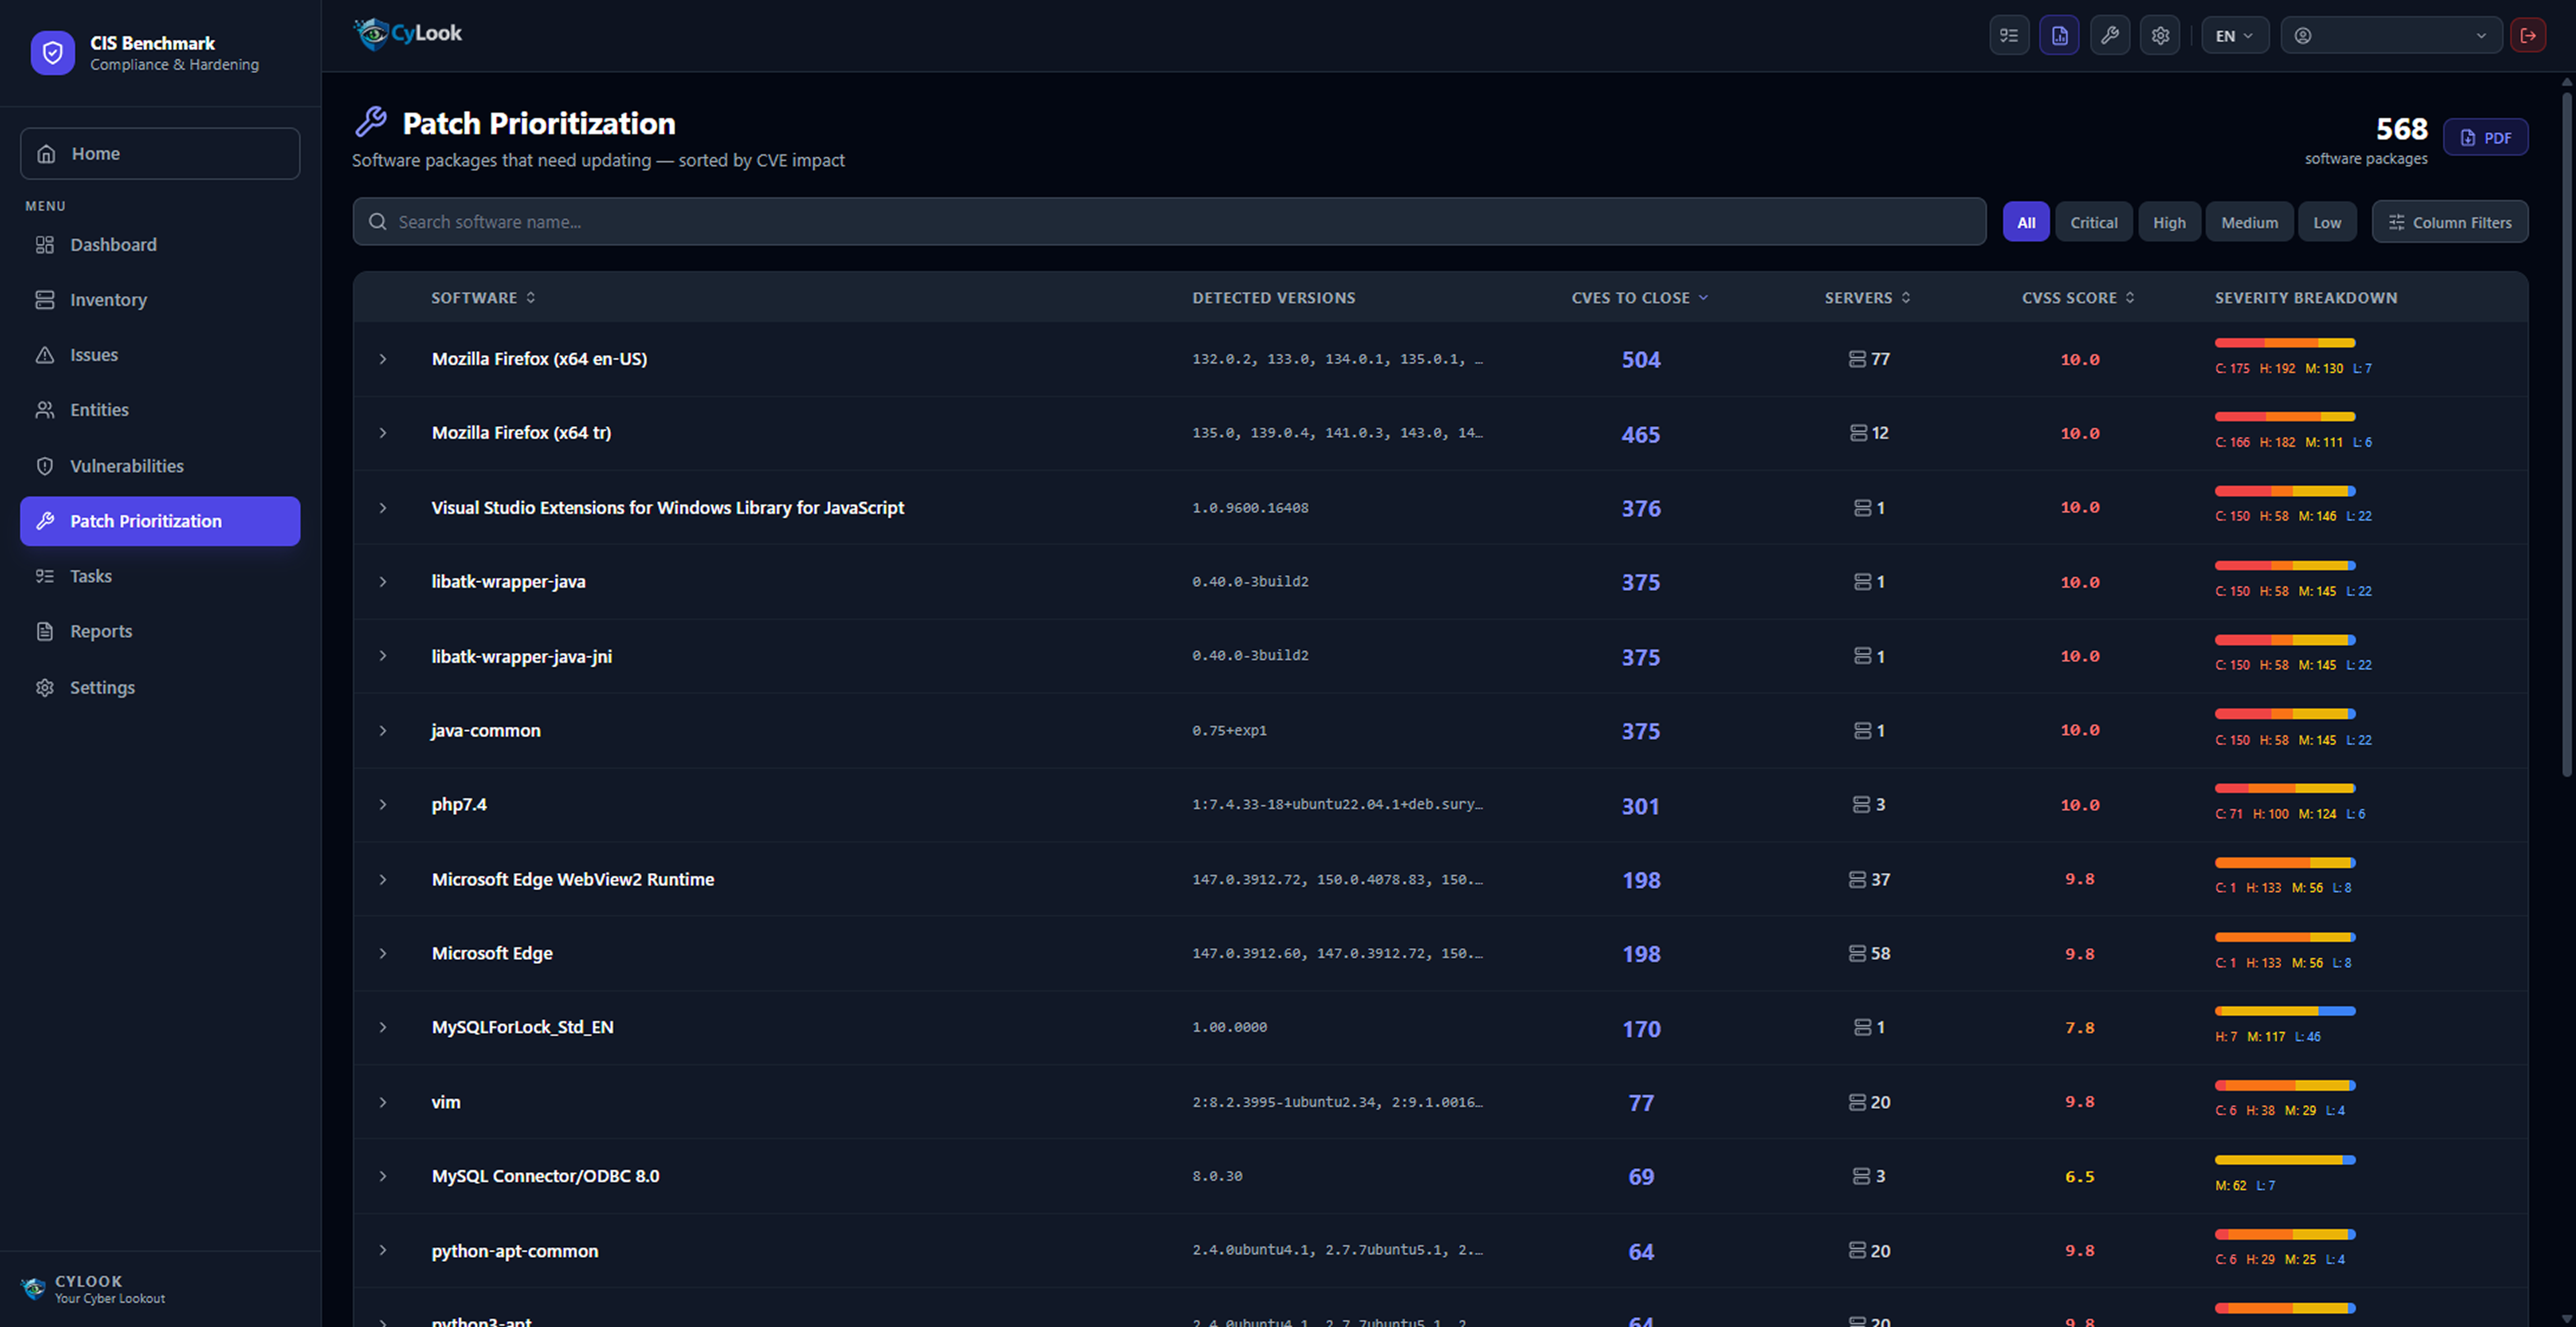Click the Vulnerabilities shield icon in sidebar
This screenshot has width=2576, height=1327.
[x=45, y=466]
